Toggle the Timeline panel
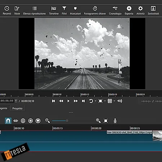The height and width of the screenshot is (162, 162). tap(54, 10)
